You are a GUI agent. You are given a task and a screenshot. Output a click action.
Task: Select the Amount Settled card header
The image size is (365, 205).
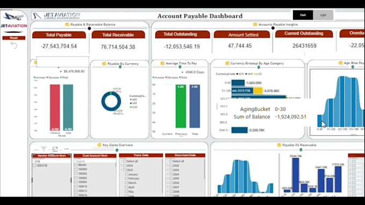click(x=242, y=35)
